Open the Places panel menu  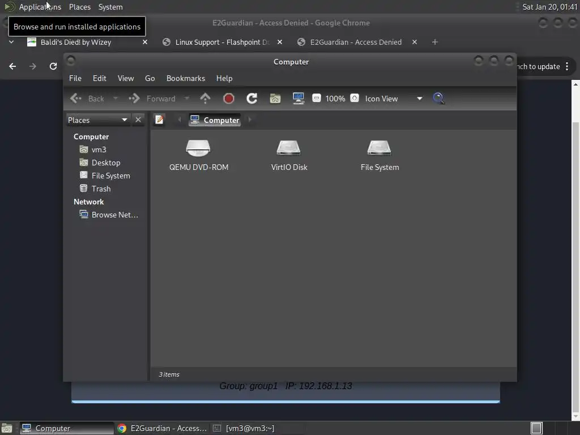point(80,7)
